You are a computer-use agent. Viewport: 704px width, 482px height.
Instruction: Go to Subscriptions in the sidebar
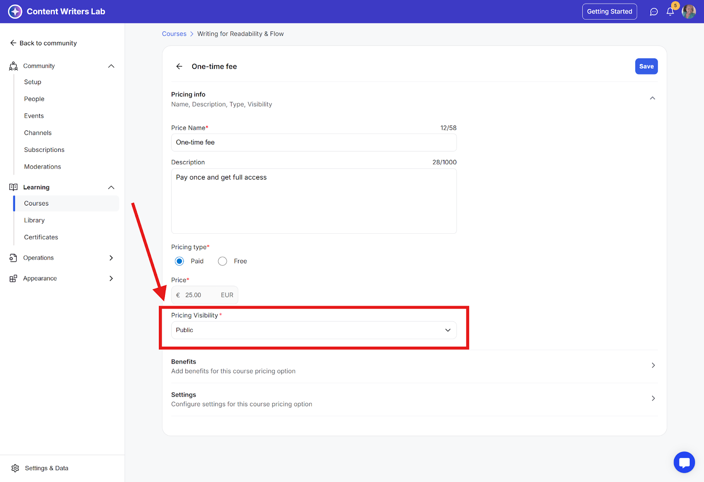click(x=44, y=150)
